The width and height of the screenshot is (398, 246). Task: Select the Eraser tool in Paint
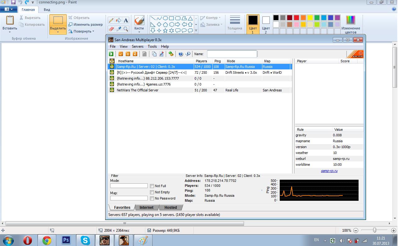[111, 29]
